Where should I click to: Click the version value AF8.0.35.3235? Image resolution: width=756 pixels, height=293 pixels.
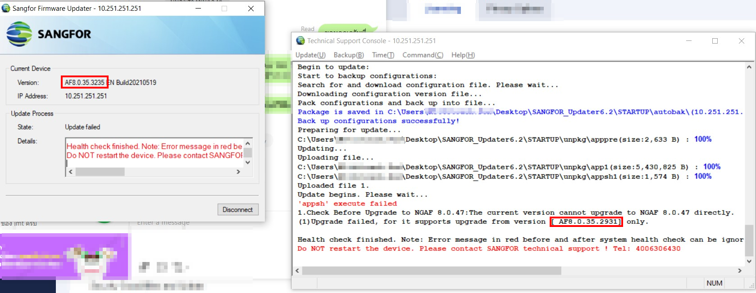(84, 82)
